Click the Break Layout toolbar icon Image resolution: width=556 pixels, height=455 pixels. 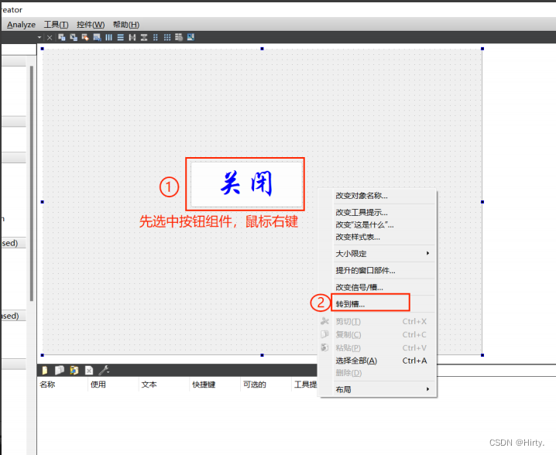pos(179,37)
